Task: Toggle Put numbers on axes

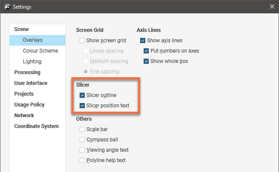Action: [x=146, y=51]
